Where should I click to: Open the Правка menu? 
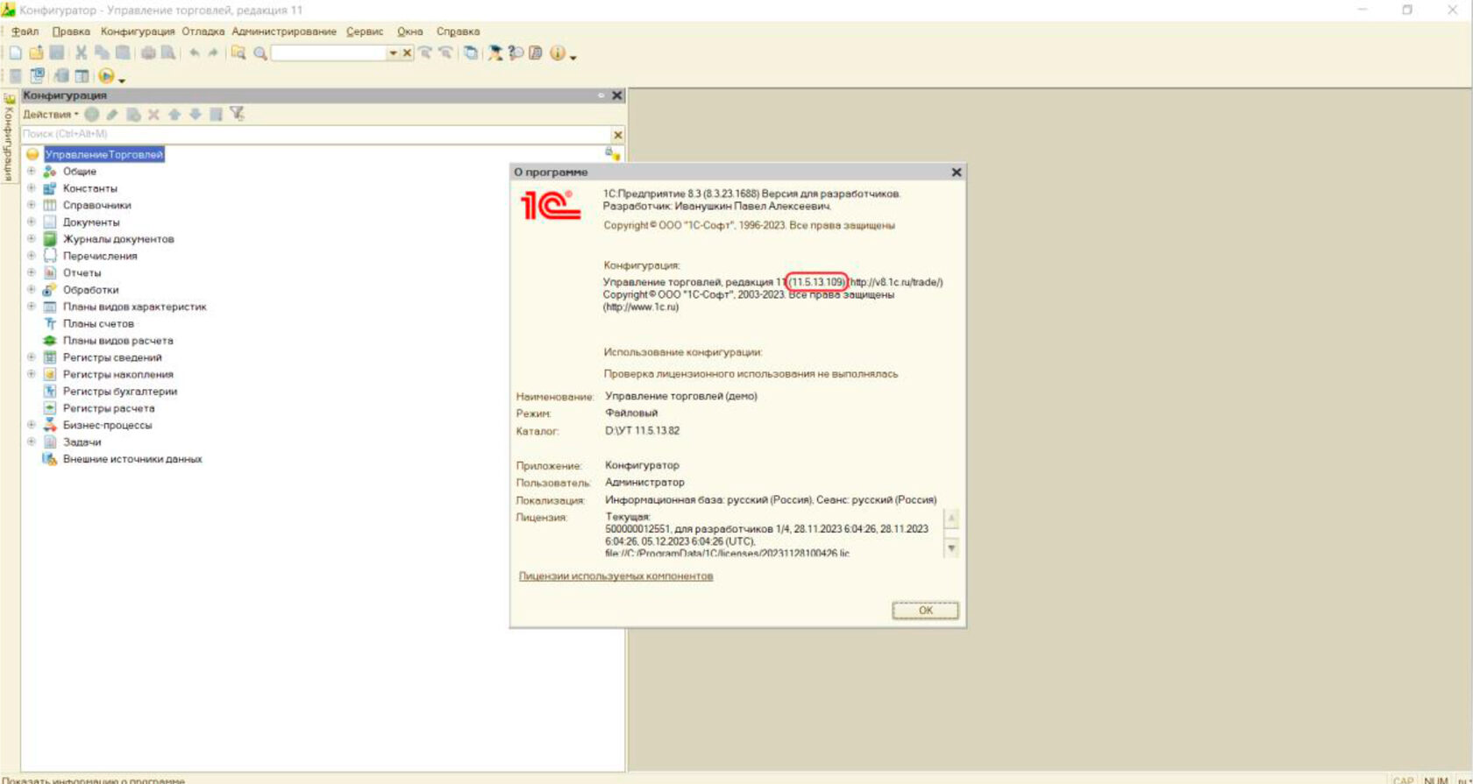tap(71, 32)
